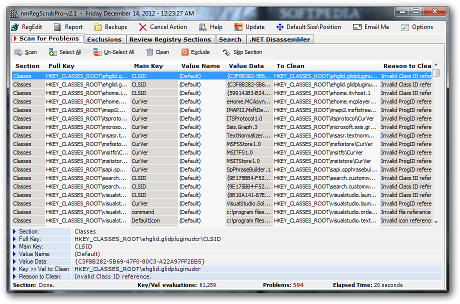The width and height of the screenshot is (460, 304).
Task: Click the list's vertical scrollbar thumb
Action: click(x=436, y=72)
